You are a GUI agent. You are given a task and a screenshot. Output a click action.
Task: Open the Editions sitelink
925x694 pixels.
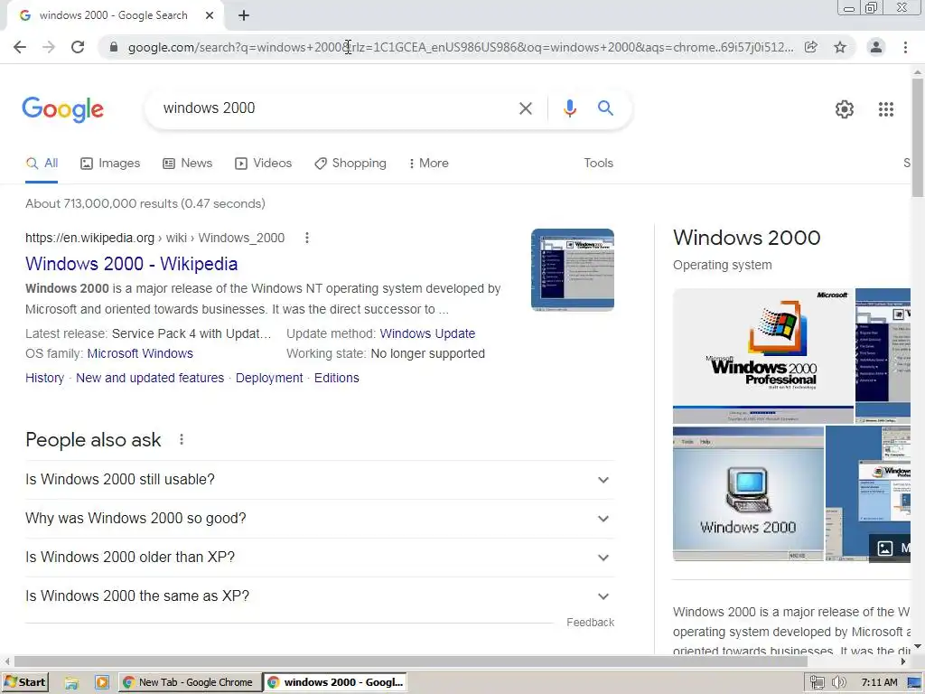tap(336, 379)
